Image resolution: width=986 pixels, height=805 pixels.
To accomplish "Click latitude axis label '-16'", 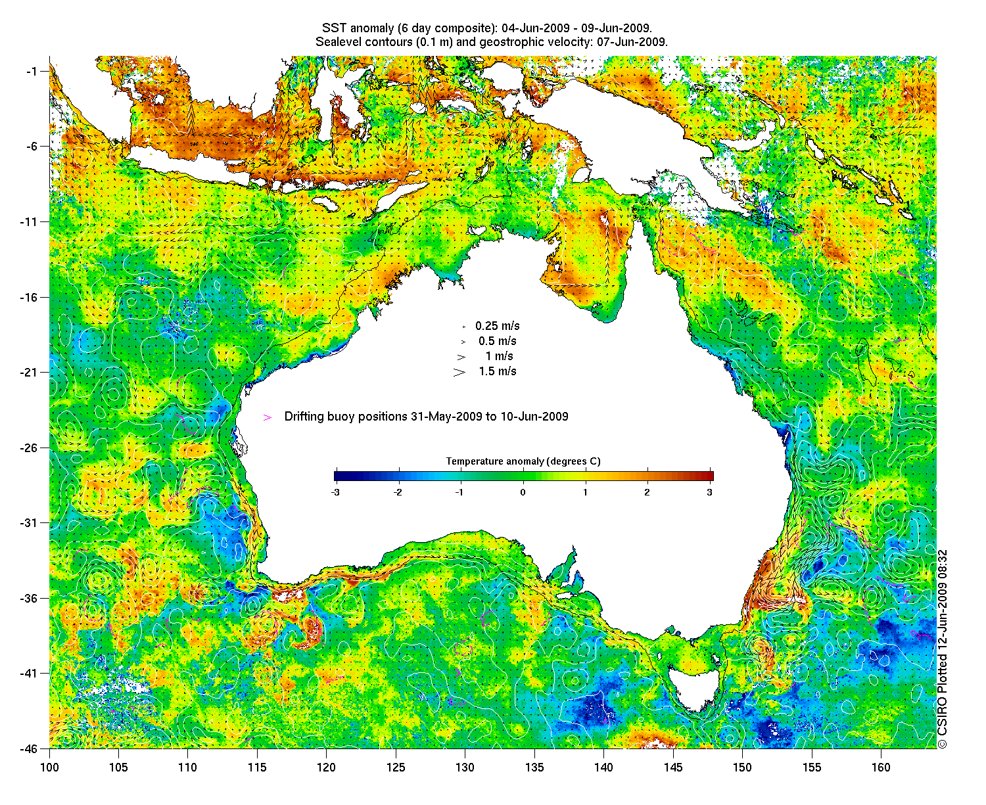I will click(x=29, y=297).
